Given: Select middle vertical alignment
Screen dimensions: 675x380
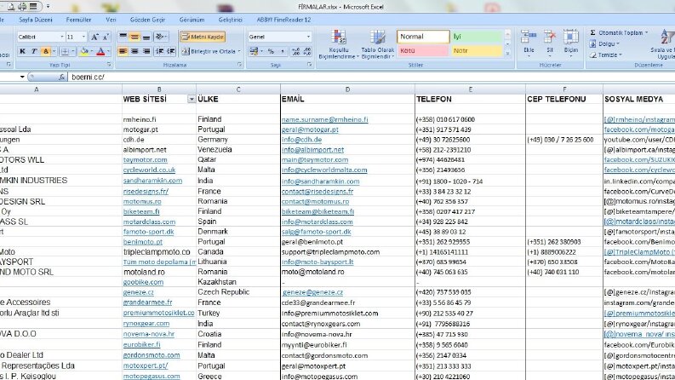Looking at the screenshot, I should pos(134,37).
